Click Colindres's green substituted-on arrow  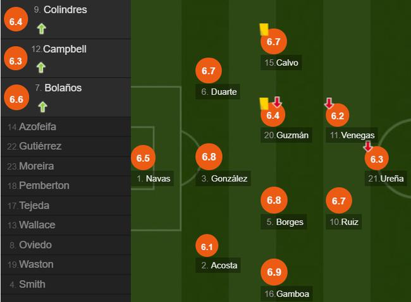[x=41, y=28]
